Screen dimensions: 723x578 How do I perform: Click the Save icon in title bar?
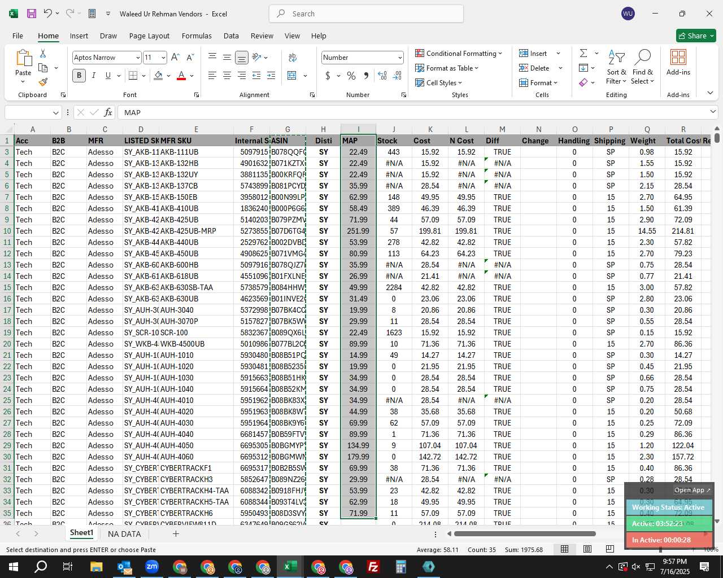pyautogui.click(x=32, y=14)
